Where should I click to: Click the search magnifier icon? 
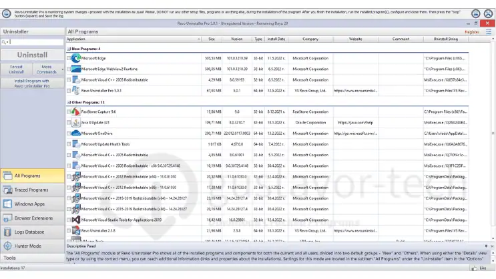coord(3,42)
